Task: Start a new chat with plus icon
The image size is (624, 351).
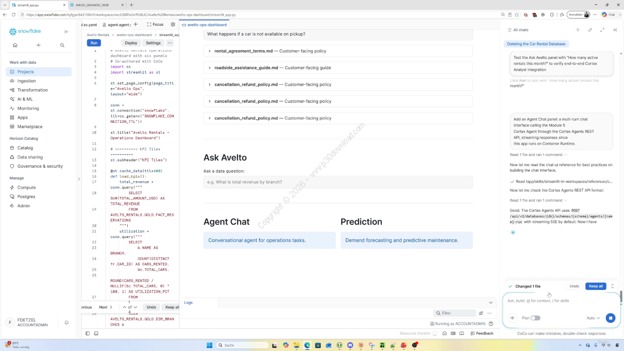Action: (578, 30)
